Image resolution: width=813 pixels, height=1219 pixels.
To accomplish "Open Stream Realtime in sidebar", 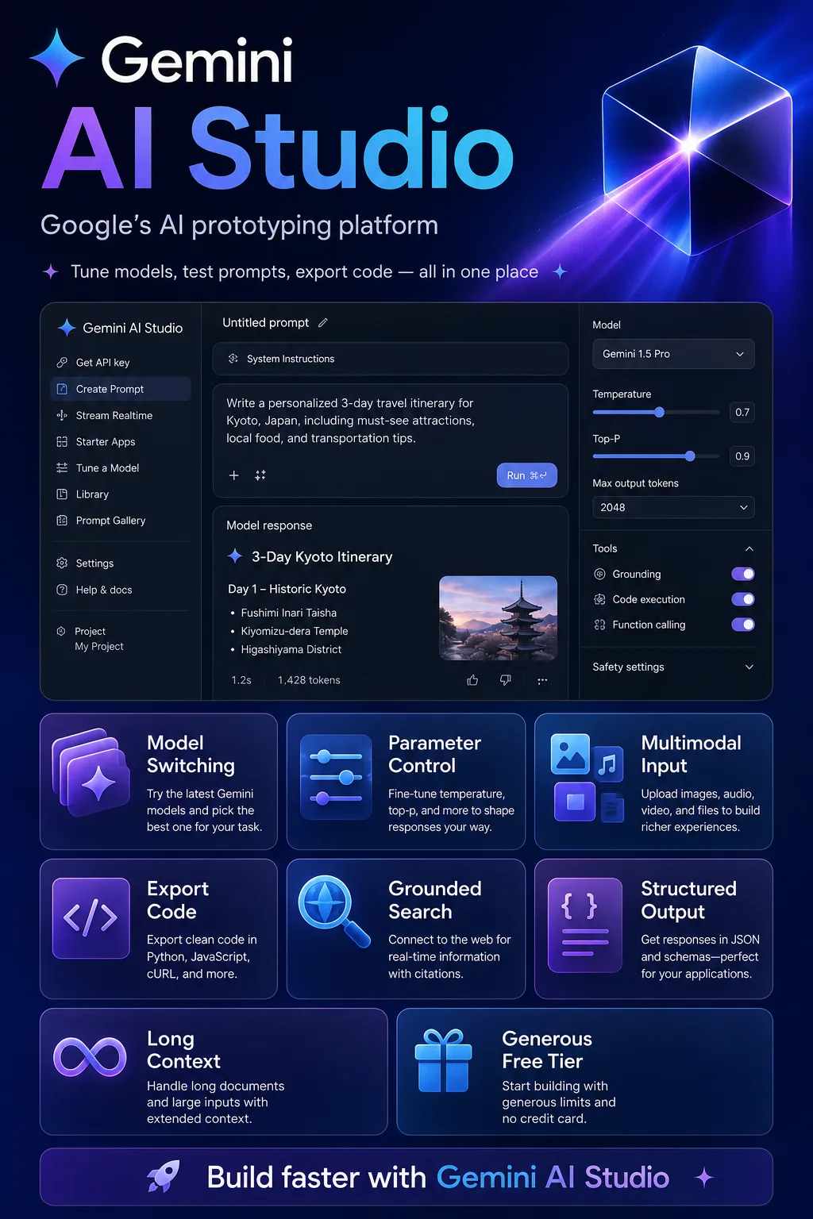I will (121, 415).
